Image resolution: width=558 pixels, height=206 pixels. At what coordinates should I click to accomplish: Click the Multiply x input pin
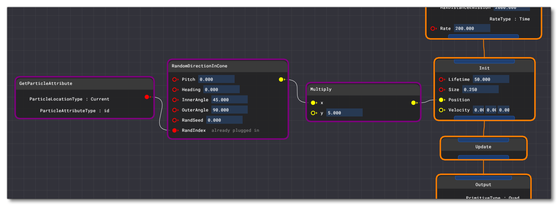pyautogui.click(x=313, y=103)
